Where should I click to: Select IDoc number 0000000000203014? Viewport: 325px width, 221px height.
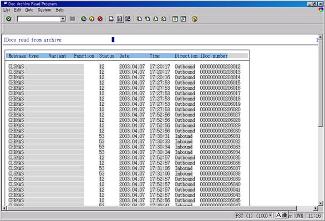pyautogui.click(x=220, y=77)
